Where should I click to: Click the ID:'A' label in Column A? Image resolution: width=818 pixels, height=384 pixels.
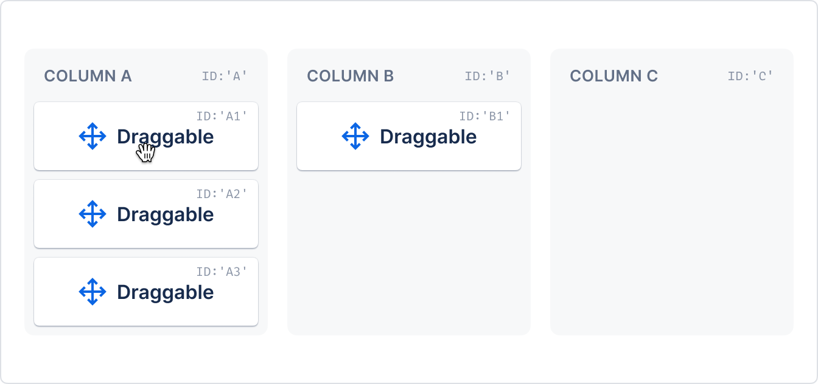pos(225,76)
